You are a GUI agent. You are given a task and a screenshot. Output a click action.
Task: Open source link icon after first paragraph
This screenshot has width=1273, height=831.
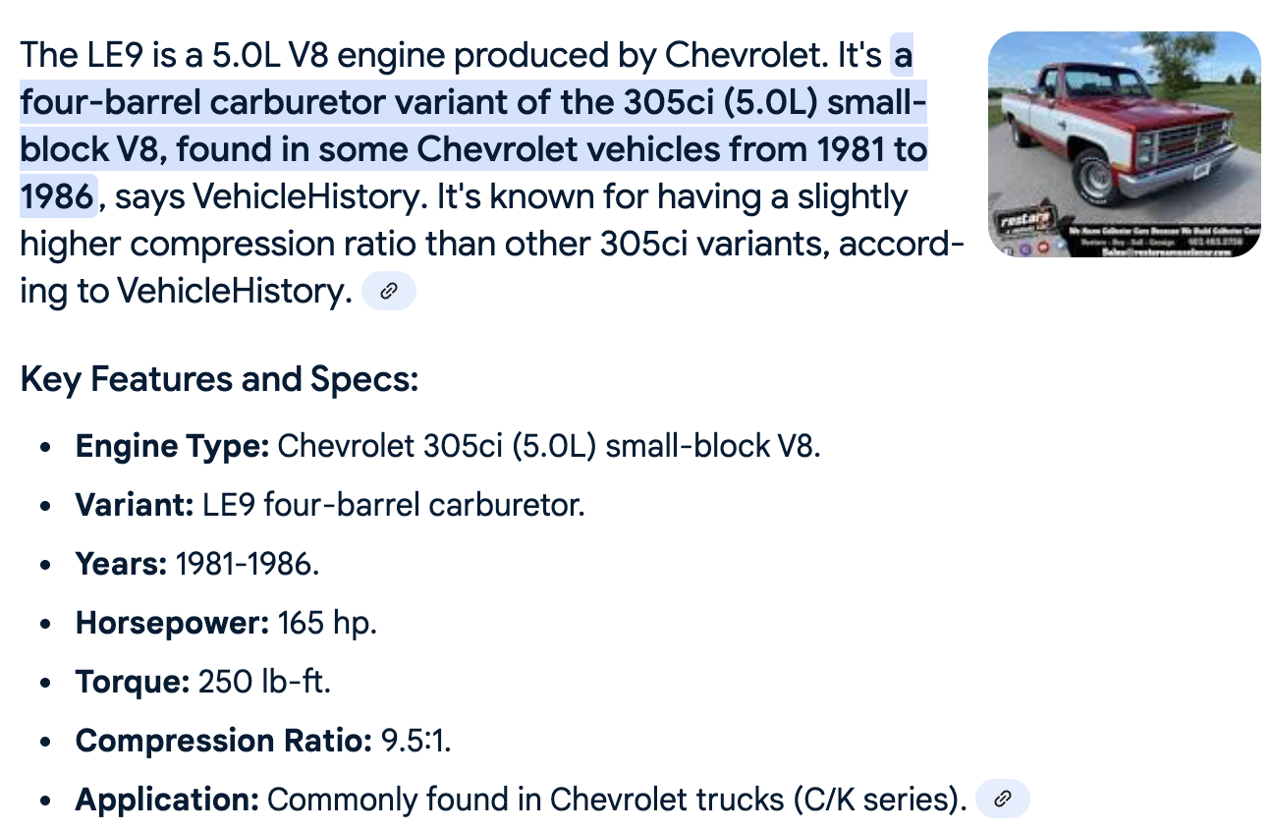[389, 291]
